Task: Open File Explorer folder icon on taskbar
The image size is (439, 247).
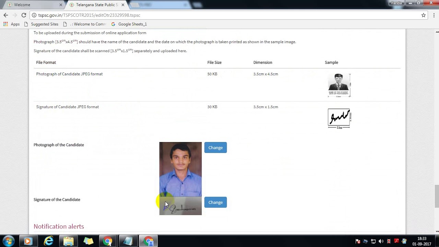Action: [x=68, y=241]
